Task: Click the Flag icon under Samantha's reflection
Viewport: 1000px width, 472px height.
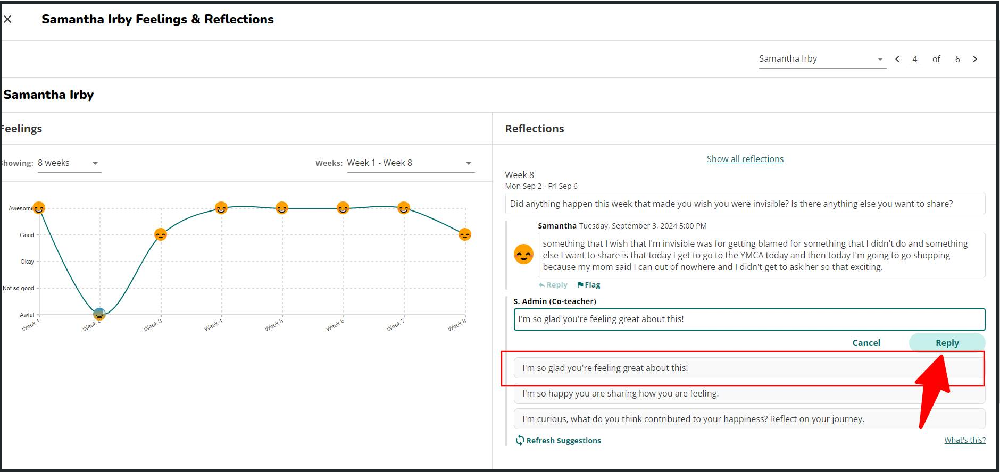Action: pyautogui.click(x=580, y=285)
